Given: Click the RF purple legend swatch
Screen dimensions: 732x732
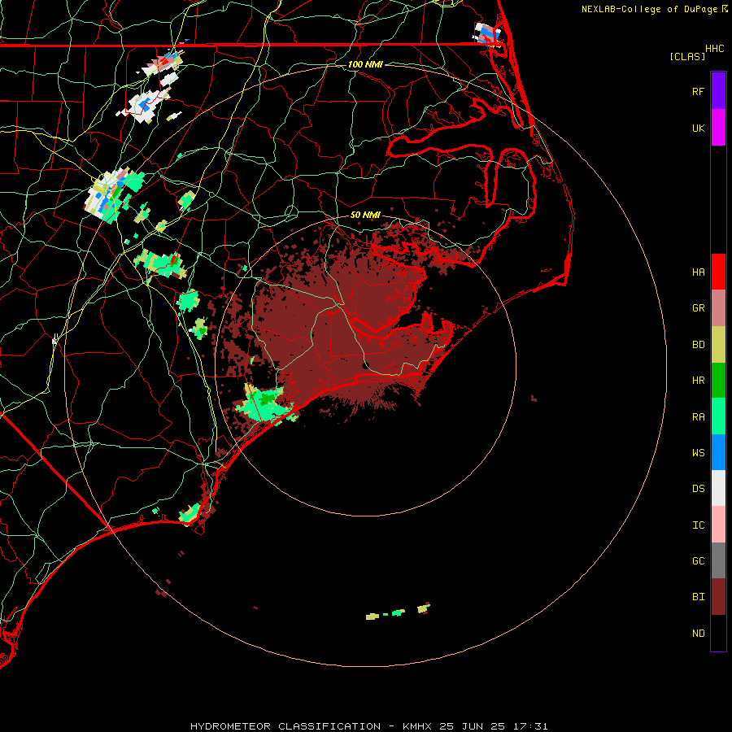Looking at the screenshot, I should 718,91.
